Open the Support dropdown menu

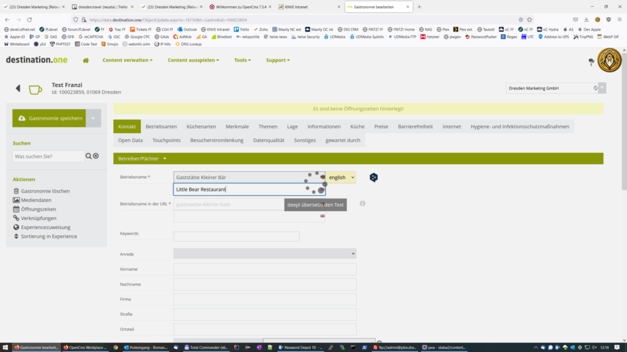278,60
